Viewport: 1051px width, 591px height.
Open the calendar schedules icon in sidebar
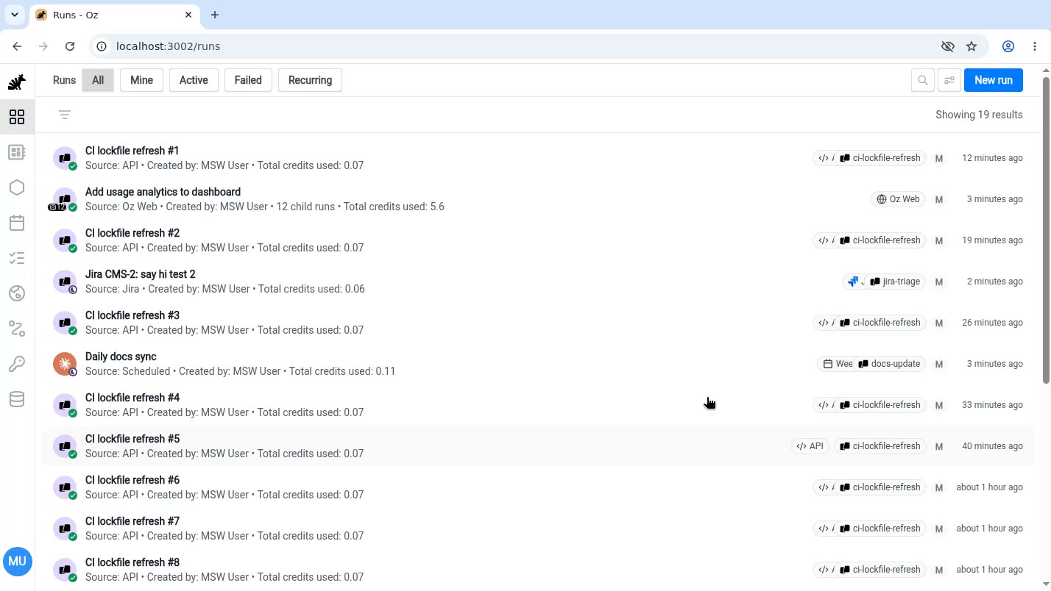click(17, 223)
